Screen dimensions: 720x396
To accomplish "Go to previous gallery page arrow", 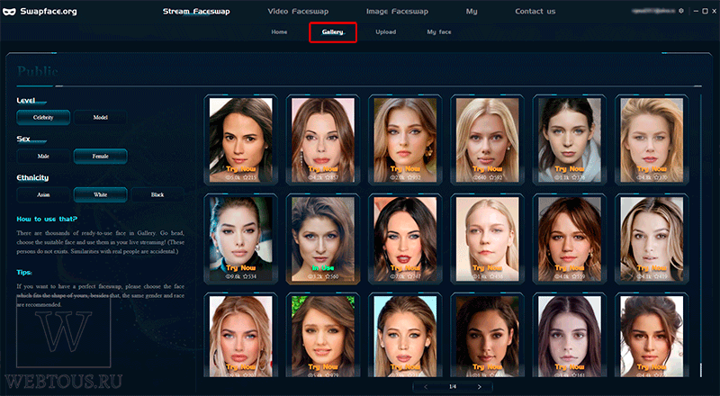I will coord(426,387).
